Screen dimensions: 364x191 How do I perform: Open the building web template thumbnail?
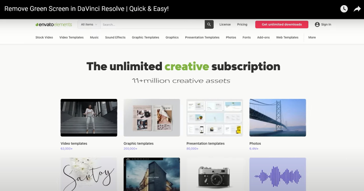[152, 174]
